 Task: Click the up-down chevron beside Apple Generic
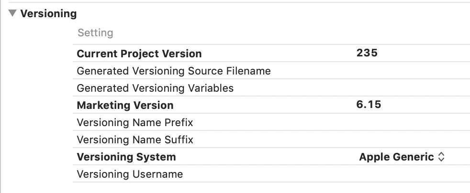point(441,157)
